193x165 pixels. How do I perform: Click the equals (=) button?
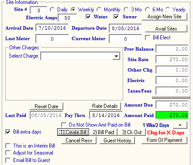pyautogui.click(x=180, y=125)
